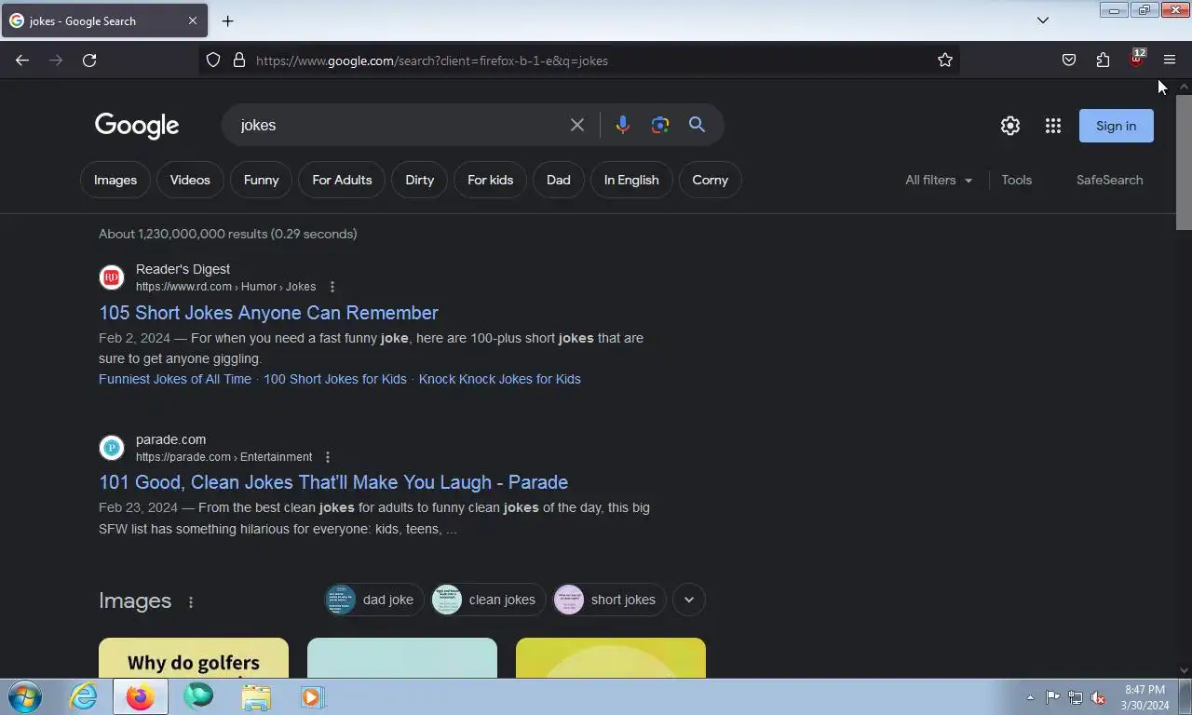The height and width of the screenshot is (715, 1192).
Task: Click the Show desktop strip beside the clock
Action: 1185,697
